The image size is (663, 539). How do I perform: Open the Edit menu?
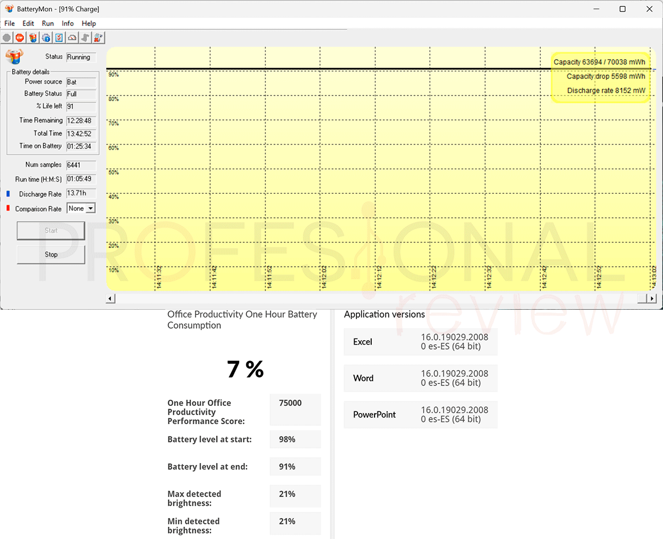(x=28, y=23)
